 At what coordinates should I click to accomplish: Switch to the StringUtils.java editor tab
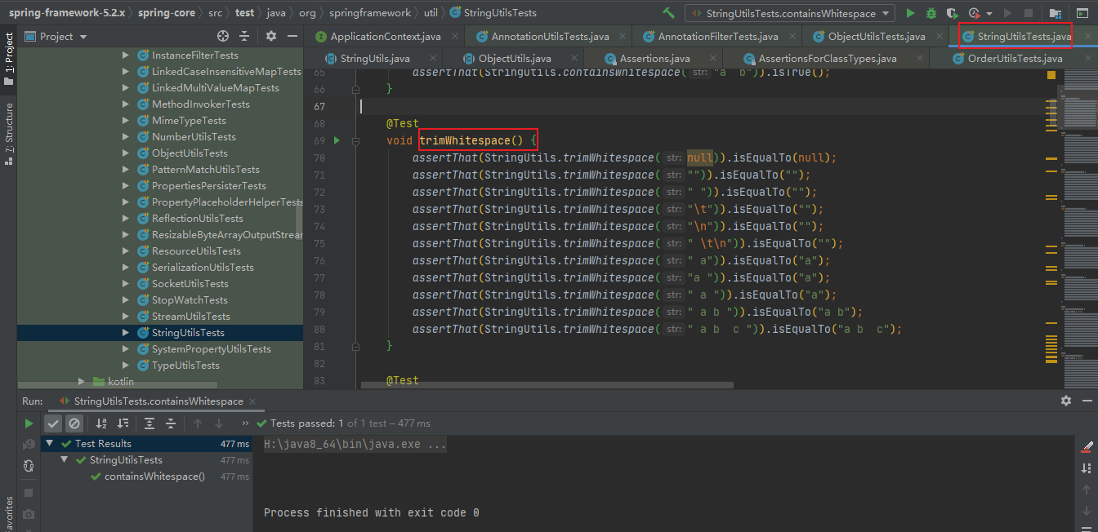click(x=374, y=59)
